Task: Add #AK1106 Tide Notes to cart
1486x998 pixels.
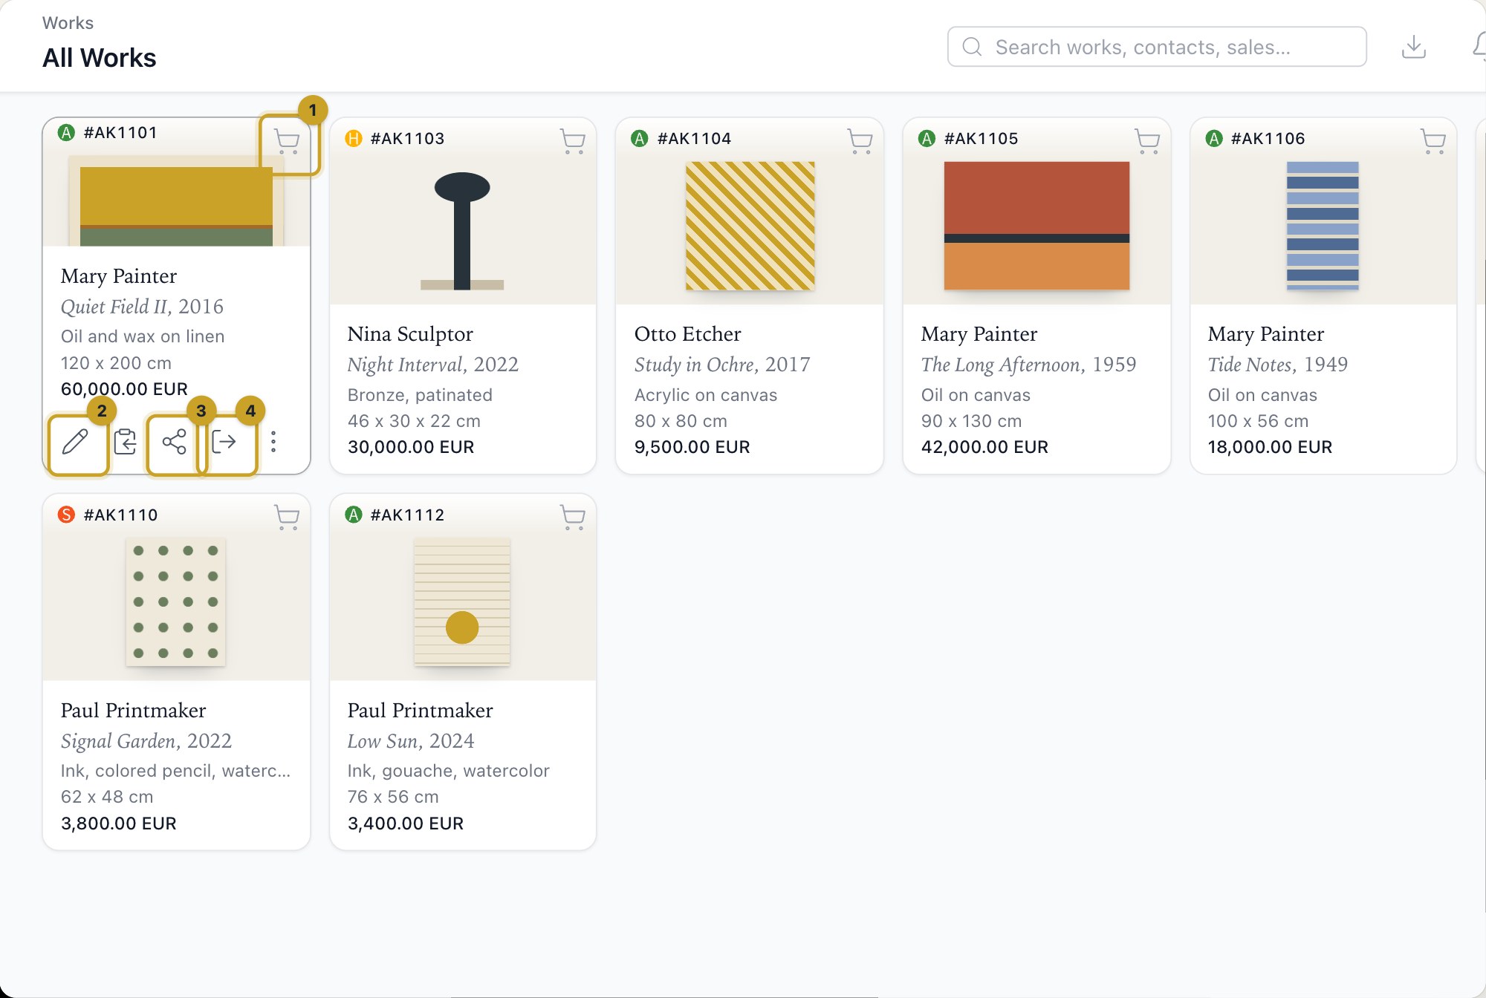Action: [x=1433, y=141]
